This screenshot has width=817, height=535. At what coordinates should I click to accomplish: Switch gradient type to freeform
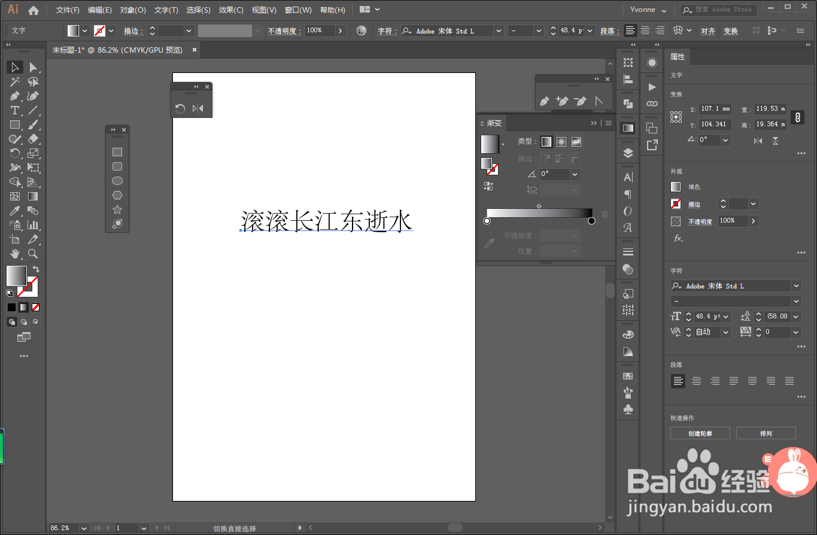point(576,141)
